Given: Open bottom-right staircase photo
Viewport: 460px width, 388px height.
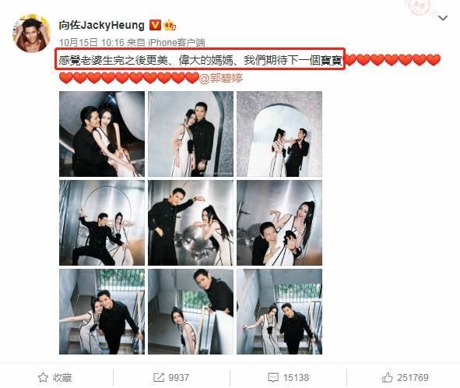Looking at the screenshot, I should click(279, 312).
